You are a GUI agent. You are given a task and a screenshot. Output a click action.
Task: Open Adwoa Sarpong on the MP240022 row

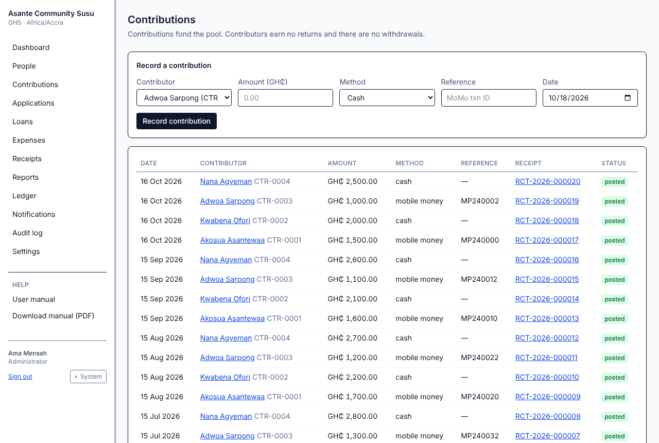(227, 357)
